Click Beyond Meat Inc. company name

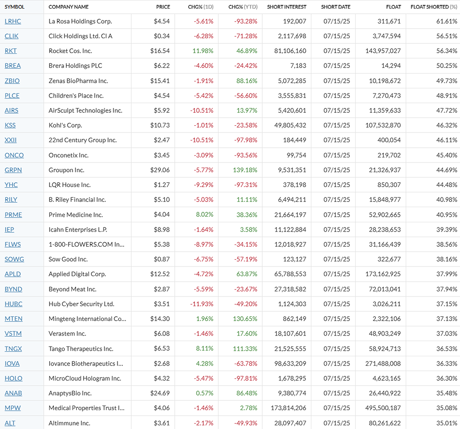(x=73, y=289)
